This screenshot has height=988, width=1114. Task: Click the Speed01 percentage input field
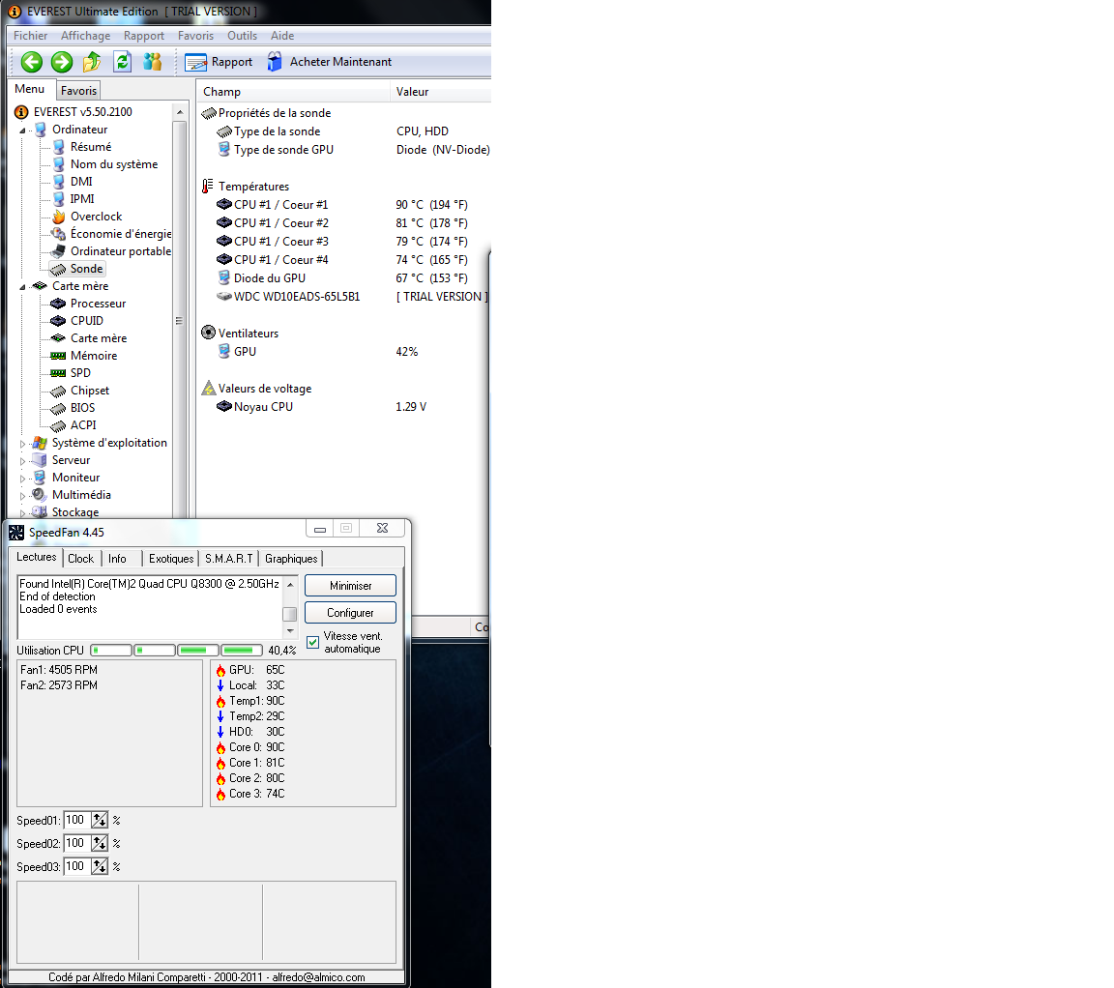(76, 821)
